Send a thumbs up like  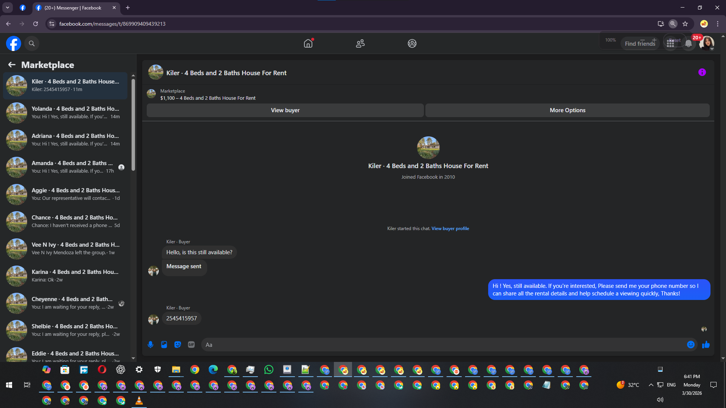[706, 345]
